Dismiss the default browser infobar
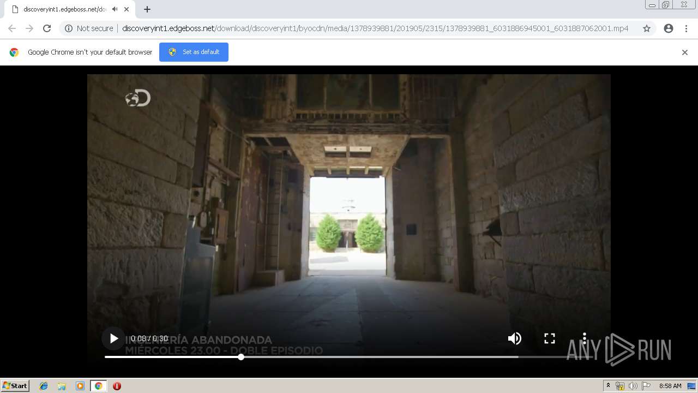 (685, 52)
